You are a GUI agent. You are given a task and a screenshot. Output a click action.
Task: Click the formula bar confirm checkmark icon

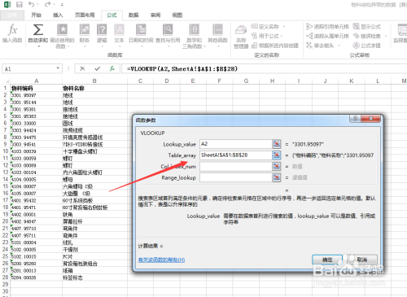97,68
